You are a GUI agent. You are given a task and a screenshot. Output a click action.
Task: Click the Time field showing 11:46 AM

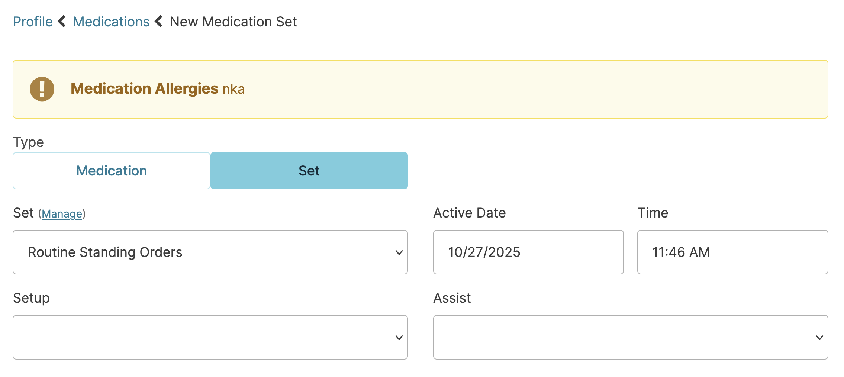click(732, 252)
